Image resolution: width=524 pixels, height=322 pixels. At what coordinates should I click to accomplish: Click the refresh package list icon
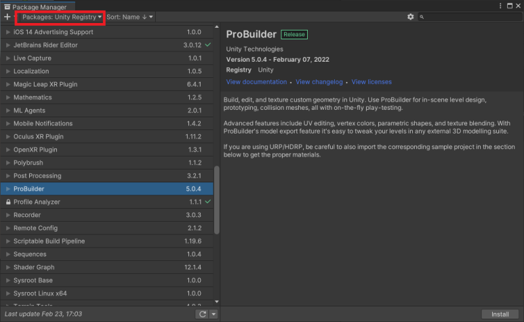[202, 314]
